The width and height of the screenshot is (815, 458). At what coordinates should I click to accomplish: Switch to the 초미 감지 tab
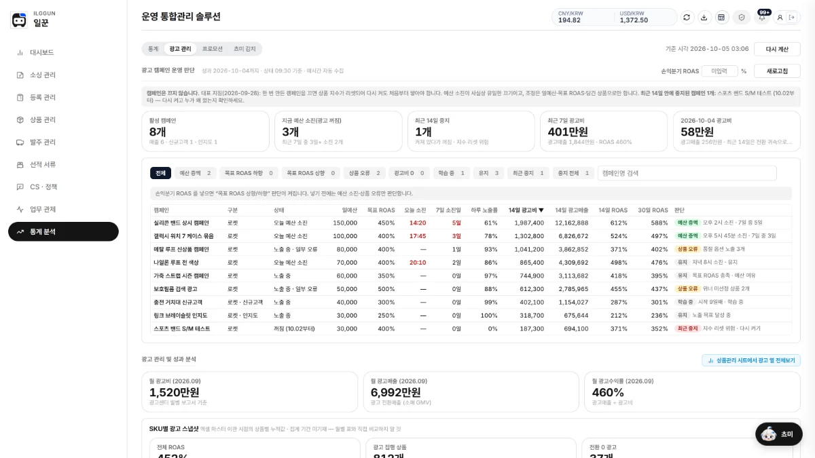pos(244,49)
